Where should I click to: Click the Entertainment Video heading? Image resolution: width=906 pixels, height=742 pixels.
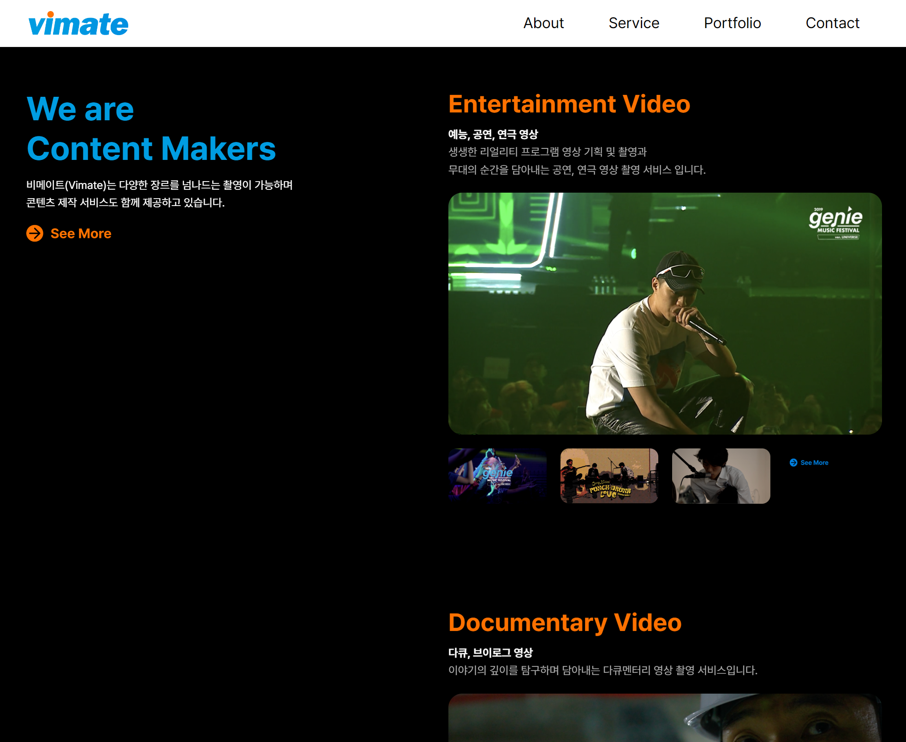pos(569,104)
